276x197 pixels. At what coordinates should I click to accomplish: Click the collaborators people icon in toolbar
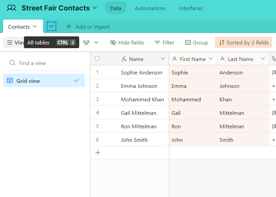click(86, 42)
